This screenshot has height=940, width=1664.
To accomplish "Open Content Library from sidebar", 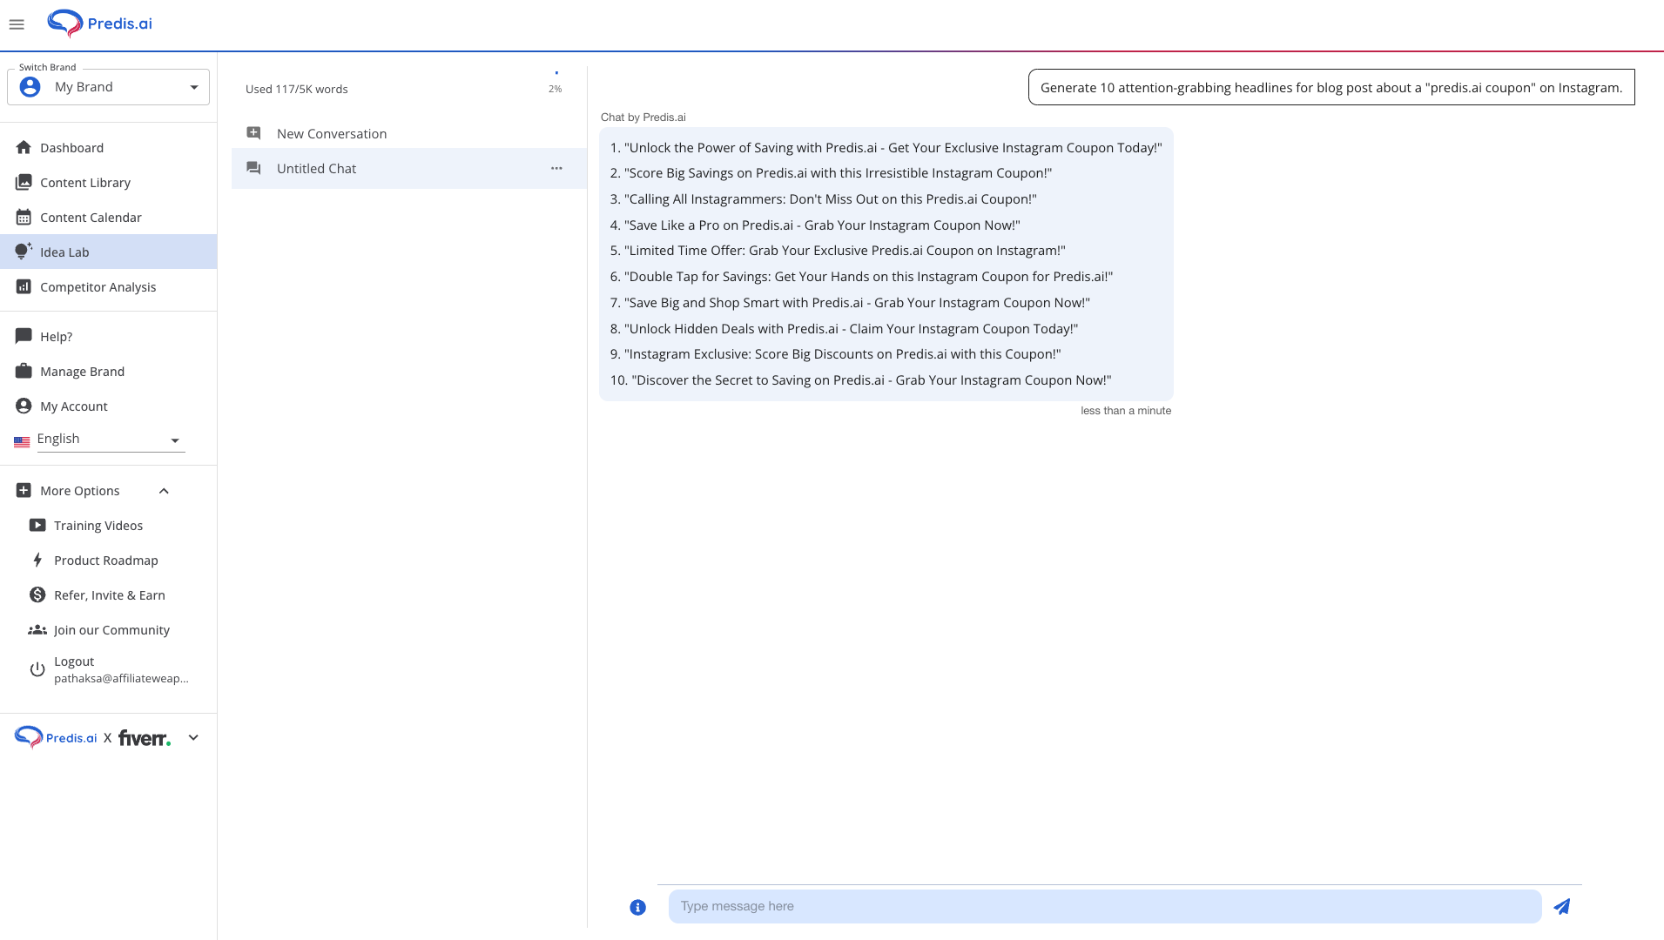I will tap(84, 183).
